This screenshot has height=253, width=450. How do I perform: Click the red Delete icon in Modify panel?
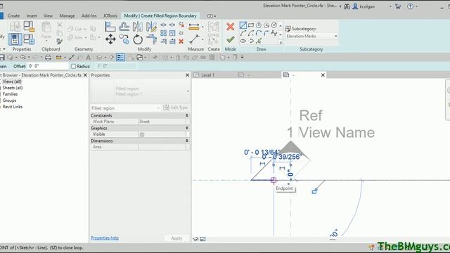(181, 41)
